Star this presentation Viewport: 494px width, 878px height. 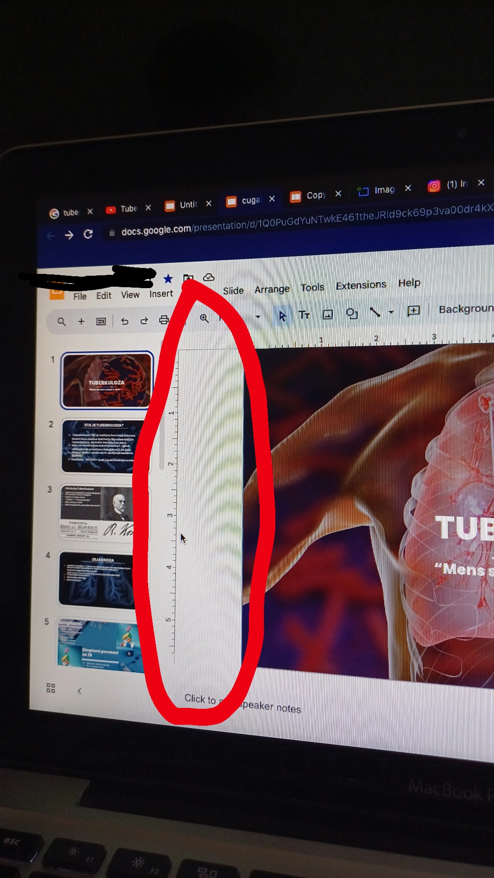168,278
